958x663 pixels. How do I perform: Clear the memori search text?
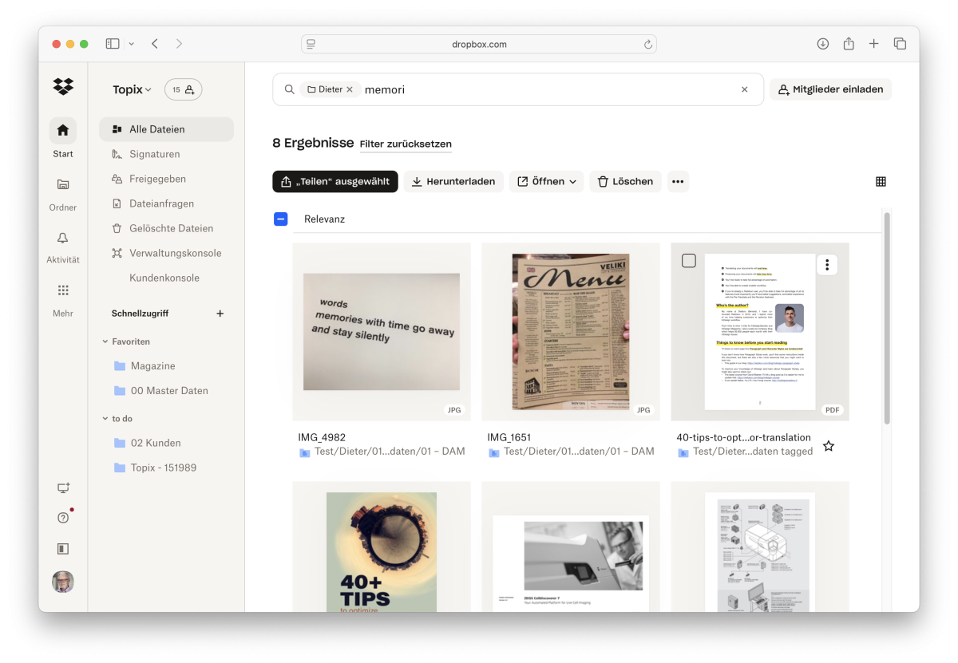tap(745, 90)
